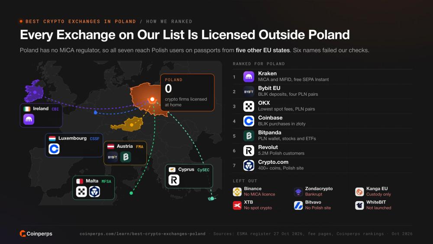Click the Zondacrypto logo under Left Out
Image resolution: width=433 pixels, height=244 pixels.
pyautogui.click(x=298, y=192)
